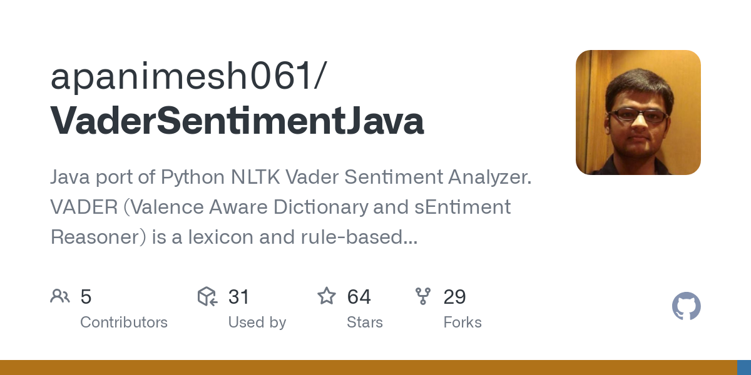Click the brown Java language bar
Viewport: 751px width, 375px height.
368,367
